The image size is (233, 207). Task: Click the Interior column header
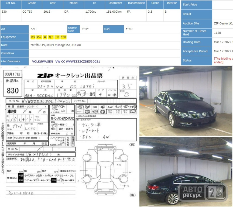pyautogui.click(x=172, y=5)
